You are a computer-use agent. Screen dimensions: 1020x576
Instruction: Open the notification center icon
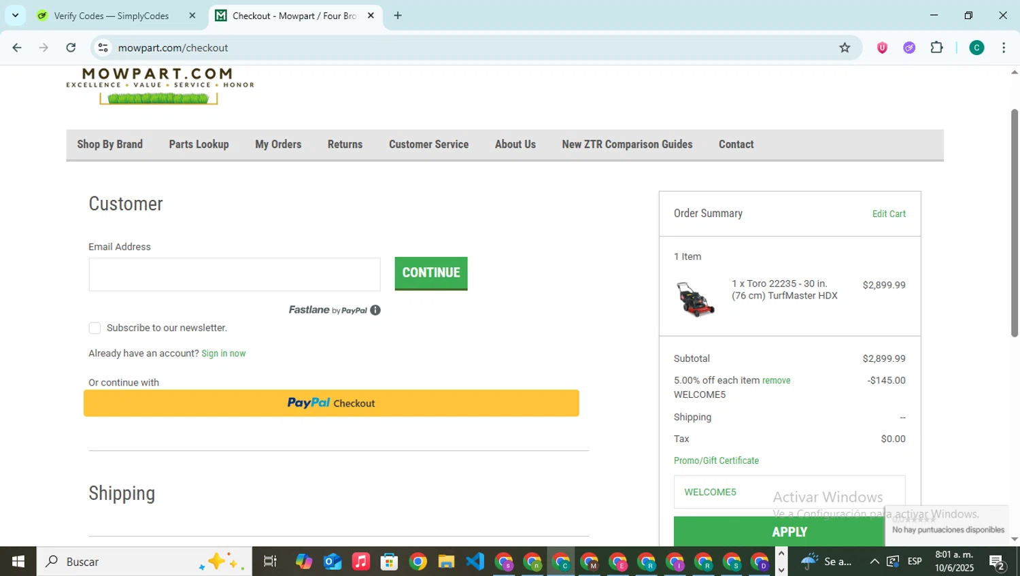click(998, 562)
